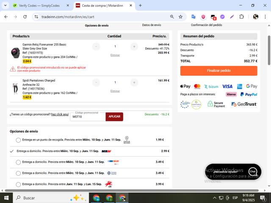
Task: Click the Confianza Online seal
Action: click(196, 104)
